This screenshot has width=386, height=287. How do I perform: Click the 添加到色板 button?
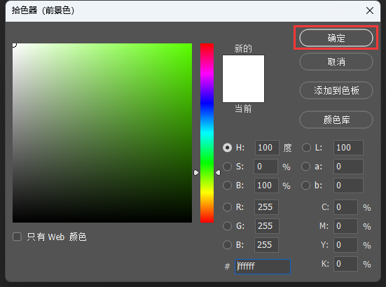pos(336,90)
